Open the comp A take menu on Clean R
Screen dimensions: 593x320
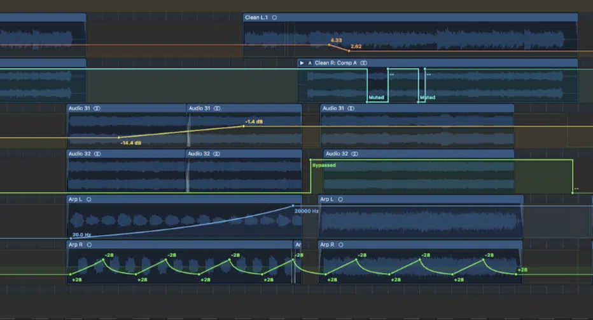pos(310,63)
